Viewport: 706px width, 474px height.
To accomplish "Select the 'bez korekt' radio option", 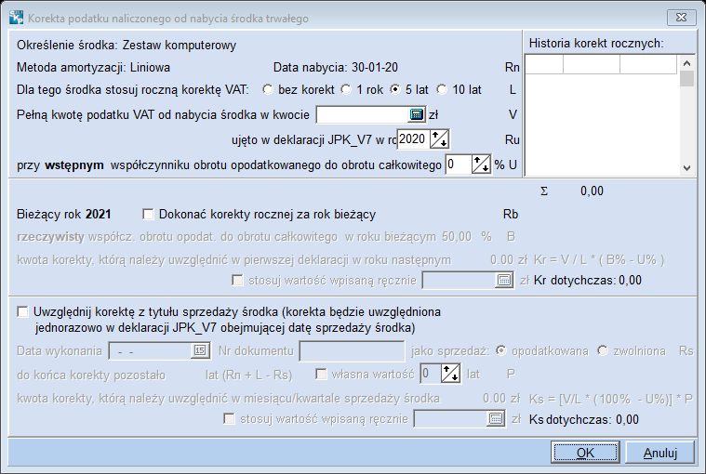I will pos(269,90).
